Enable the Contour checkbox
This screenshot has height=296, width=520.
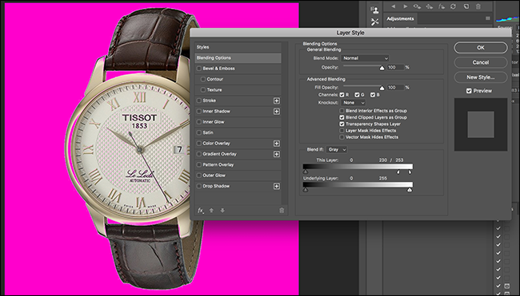coord(203,79)
